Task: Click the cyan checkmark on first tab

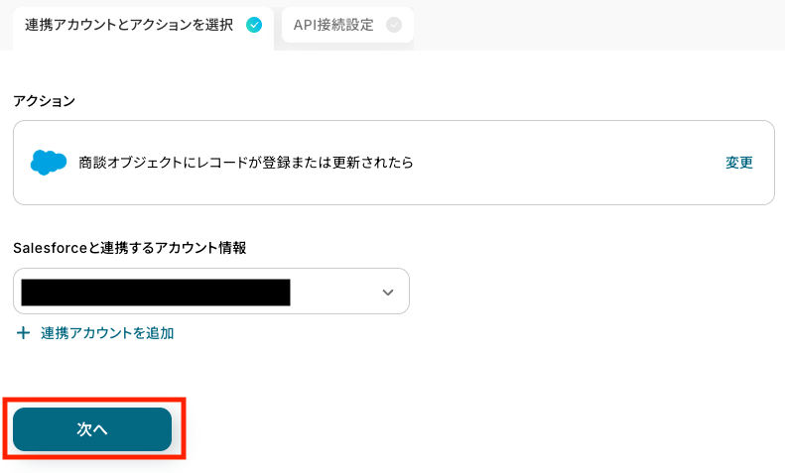Action: (x=254, y=26)
